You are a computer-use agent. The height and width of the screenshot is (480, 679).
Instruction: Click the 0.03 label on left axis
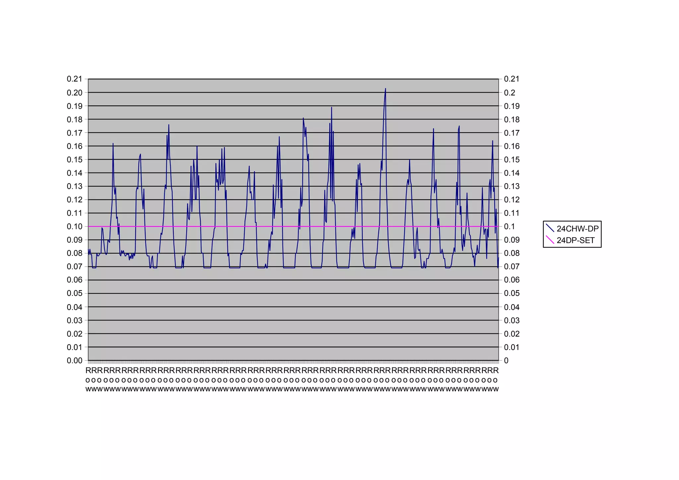pos(74,320)
